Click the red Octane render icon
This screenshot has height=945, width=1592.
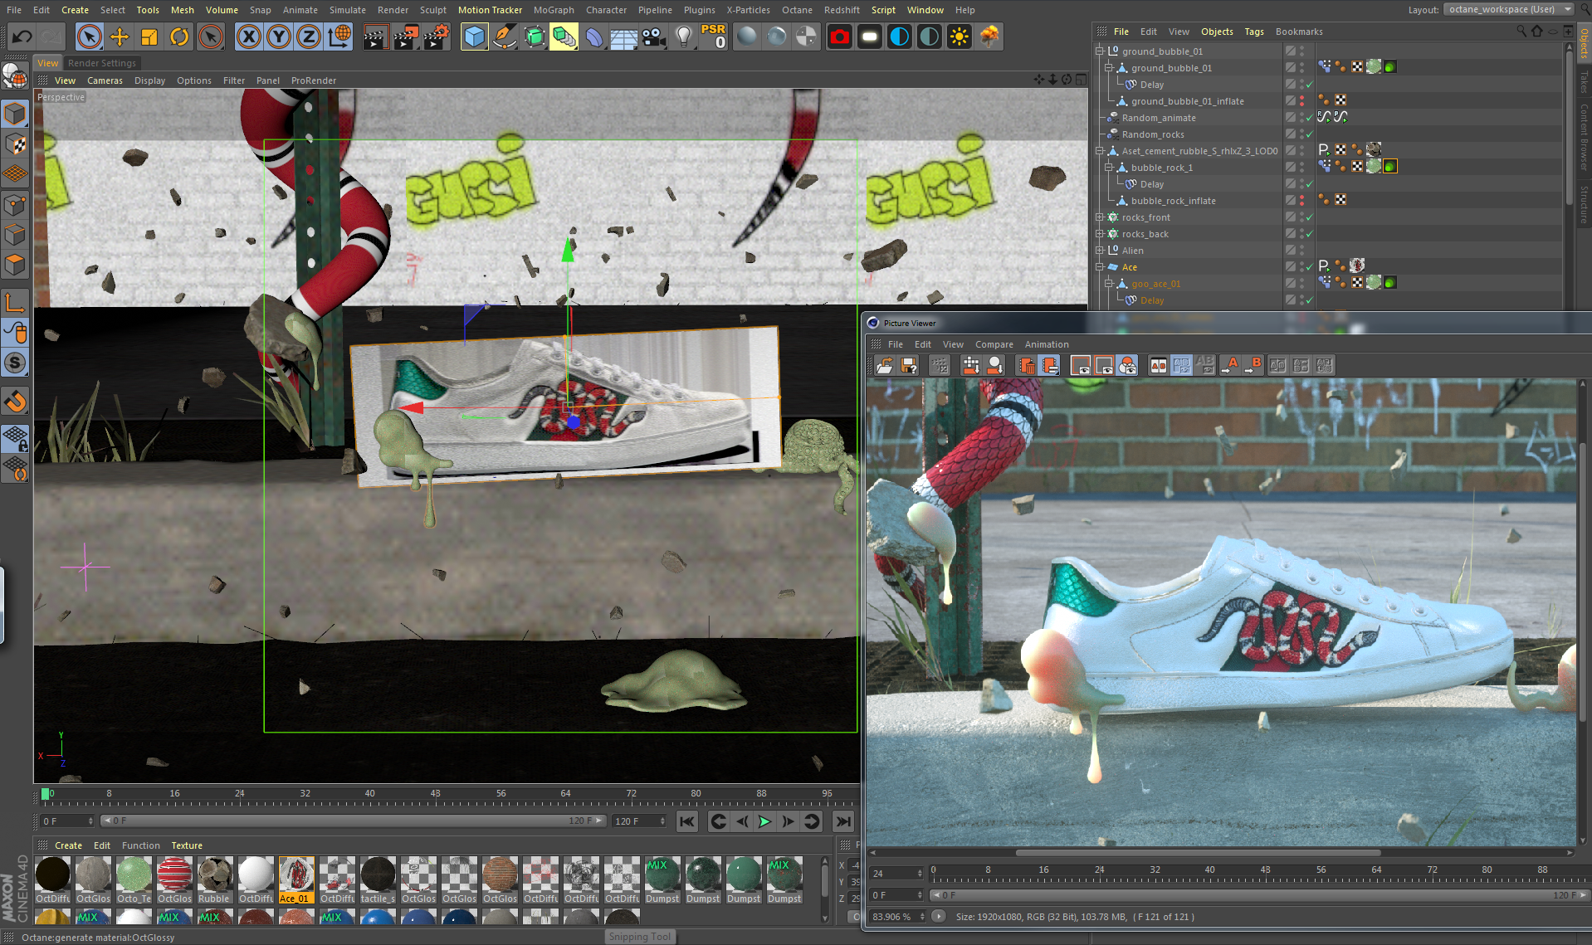coord(839,37)
